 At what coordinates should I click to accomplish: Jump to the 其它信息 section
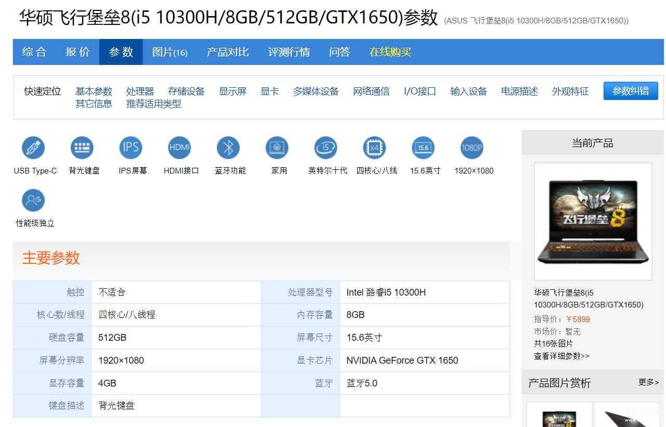click(x=94, y=104)
